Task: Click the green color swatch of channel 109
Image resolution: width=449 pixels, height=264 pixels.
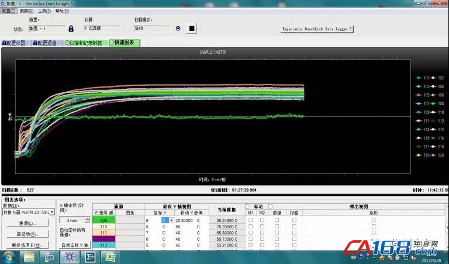Action: point(103,220)
